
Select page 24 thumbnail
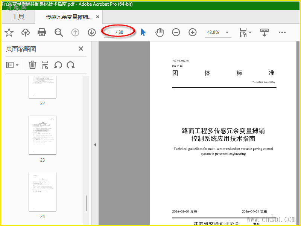pos(43,192)
